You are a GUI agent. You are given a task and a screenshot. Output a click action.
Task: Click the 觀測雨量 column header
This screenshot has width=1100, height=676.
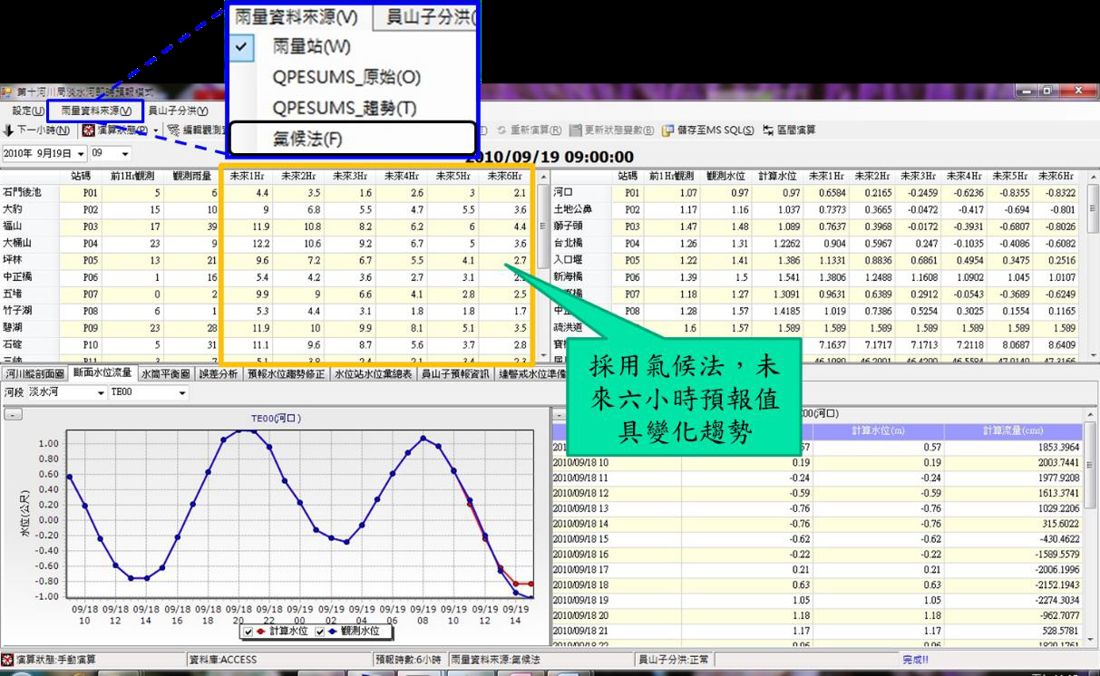(190, 176)
